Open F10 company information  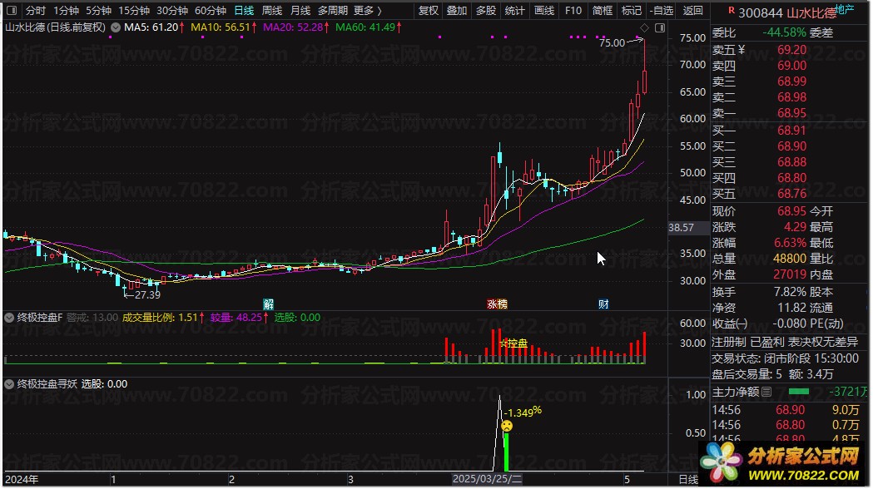coord(573,11)
